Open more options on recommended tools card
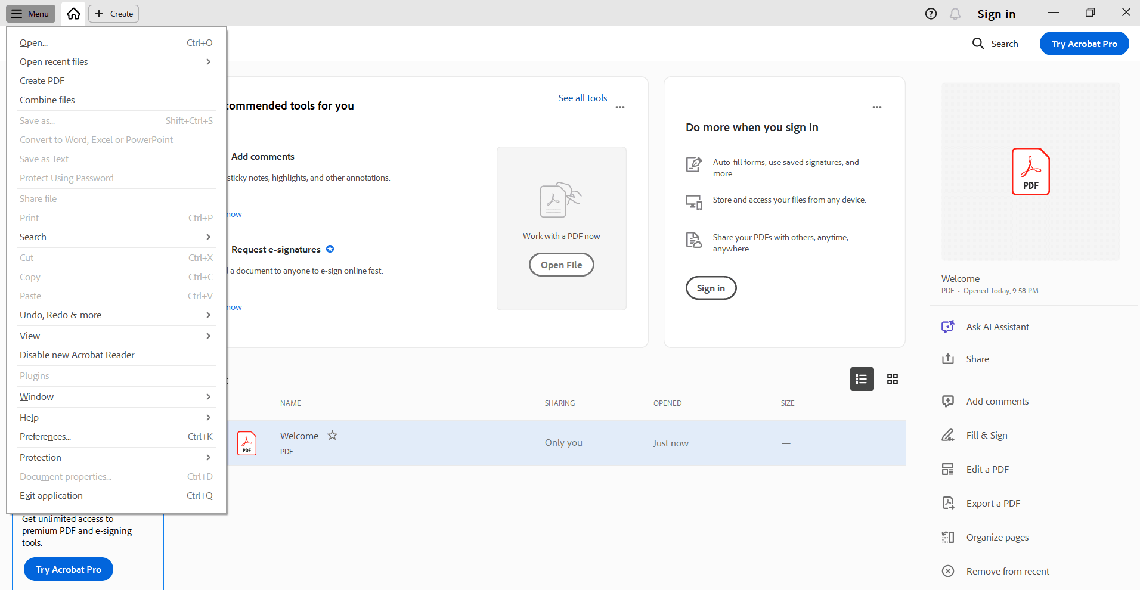The image size is (1140, 590). coord(620,107)
